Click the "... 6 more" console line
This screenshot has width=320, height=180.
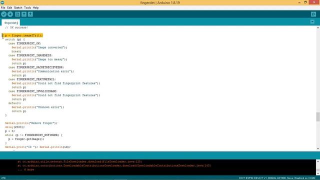[x=25, y=169]
